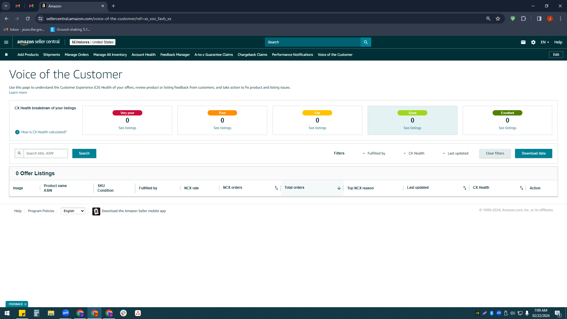Click the info icon beside CX Health calculated
This screenshot has height=319, width=567.
point(17,132)
